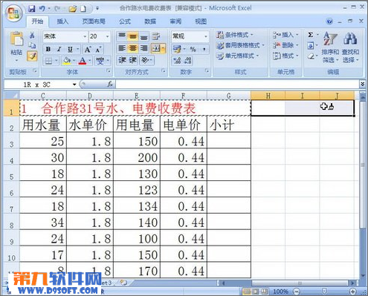Apply yellow fill color
This screenshot has height=296, width=368.
67,61
